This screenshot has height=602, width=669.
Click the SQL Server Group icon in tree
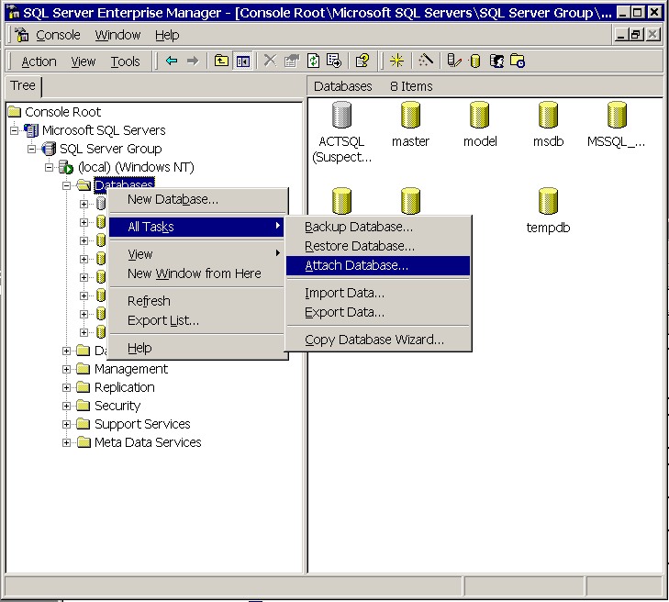pos(49,149)
